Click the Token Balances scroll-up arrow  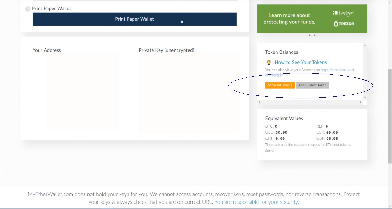365,46
